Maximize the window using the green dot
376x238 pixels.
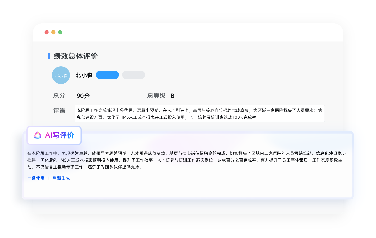click(60, 32)
